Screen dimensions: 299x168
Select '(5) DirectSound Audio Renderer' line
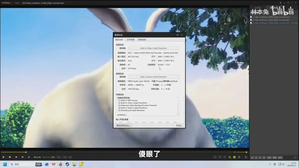(131, 110)
